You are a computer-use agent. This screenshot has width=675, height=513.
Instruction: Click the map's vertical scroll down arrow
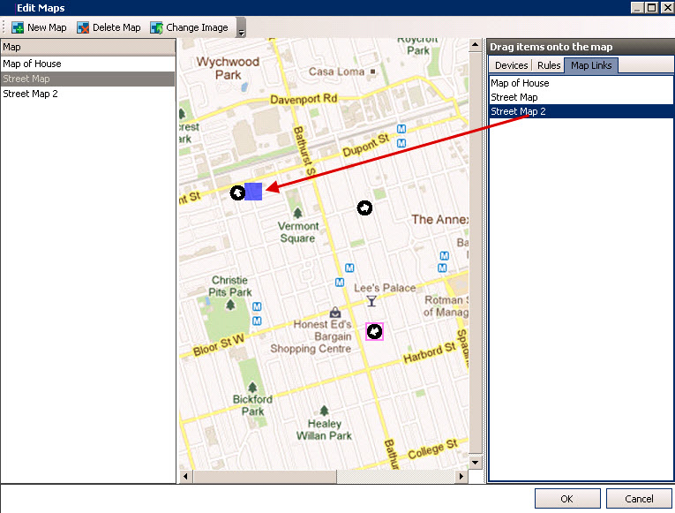click(475, 463)
